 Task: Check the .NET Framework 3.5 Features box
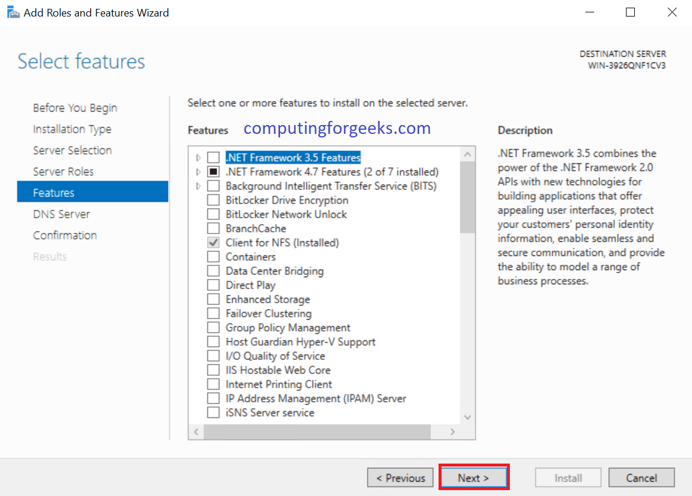point(213,158)
